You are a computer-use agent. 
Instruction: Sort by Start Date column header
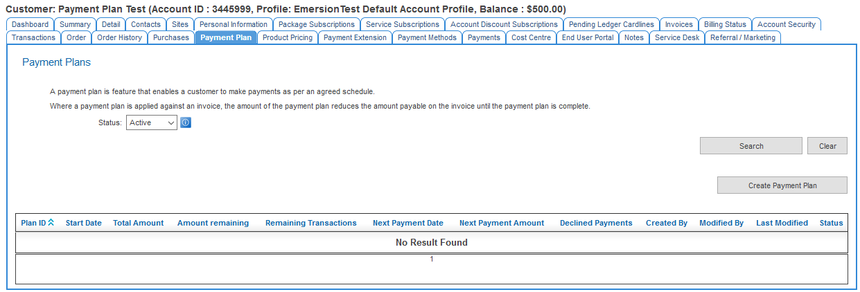[83, 223]
